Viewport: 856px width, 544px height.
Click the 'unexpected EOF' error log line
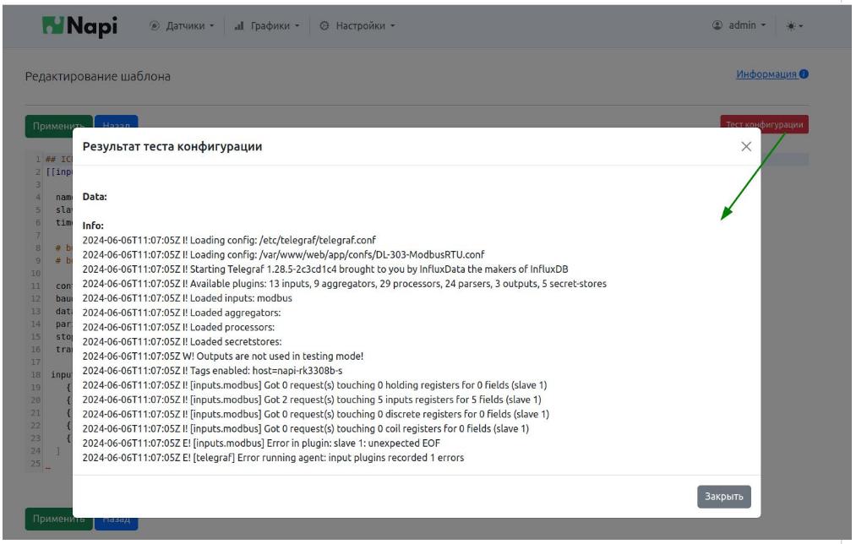260,443
